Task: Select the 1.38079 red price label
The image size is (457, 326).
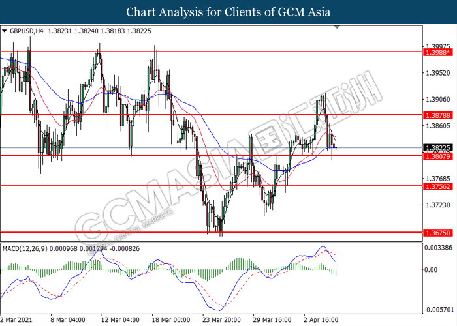Action: pos(438,156)
